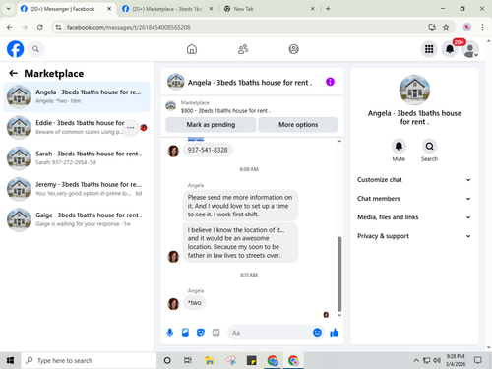Open Facebook search magnifier
This screenshot has width=492, height=369.
35,49
